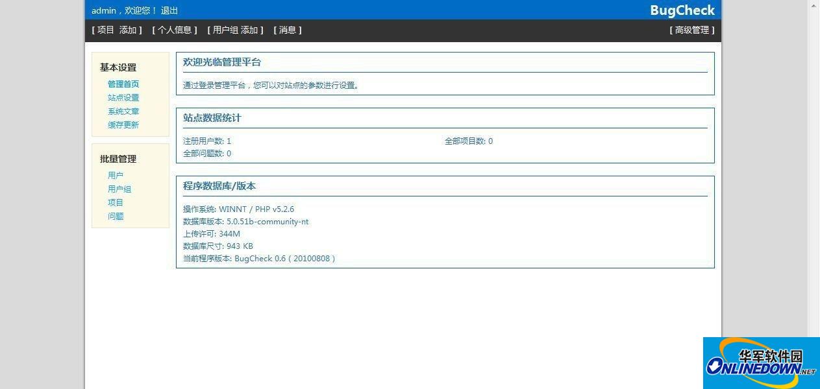Click 退出 to log out
Image resolution: width=820 pixels, height=389 pixels.
[169, 10]
